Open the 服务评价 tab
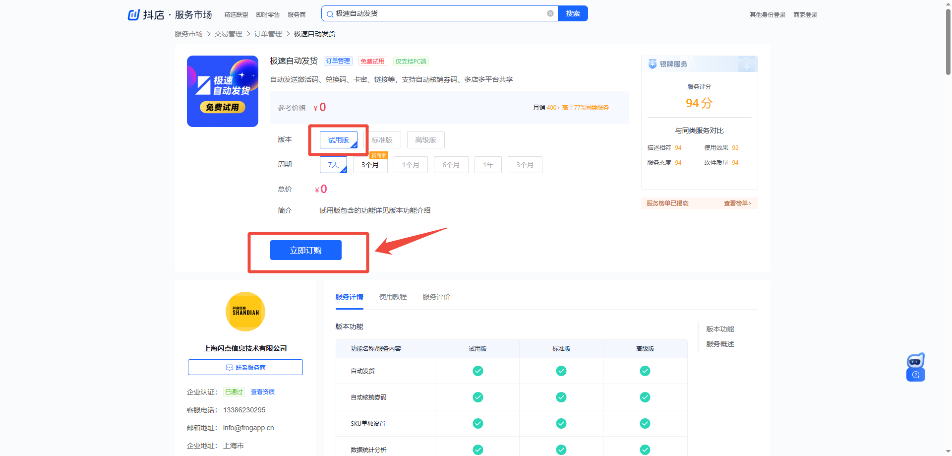 [436, 297]
